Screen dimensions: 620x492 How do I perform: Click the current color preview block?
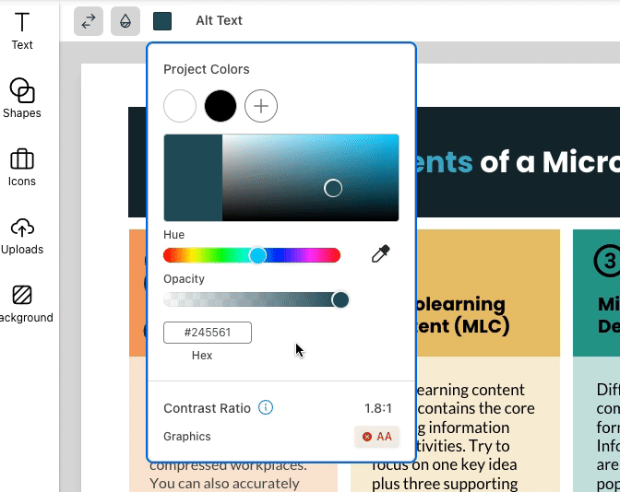[193, 177]
